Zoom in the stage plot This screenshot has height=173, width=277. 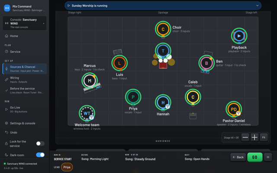pyautogui.click(x=254, y=138)
